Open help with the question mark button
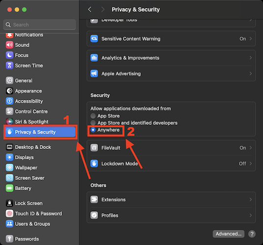 [252, 234]
